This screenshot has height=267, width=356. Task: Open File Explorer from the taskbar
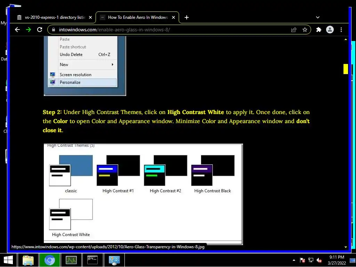tap(28, 260)
